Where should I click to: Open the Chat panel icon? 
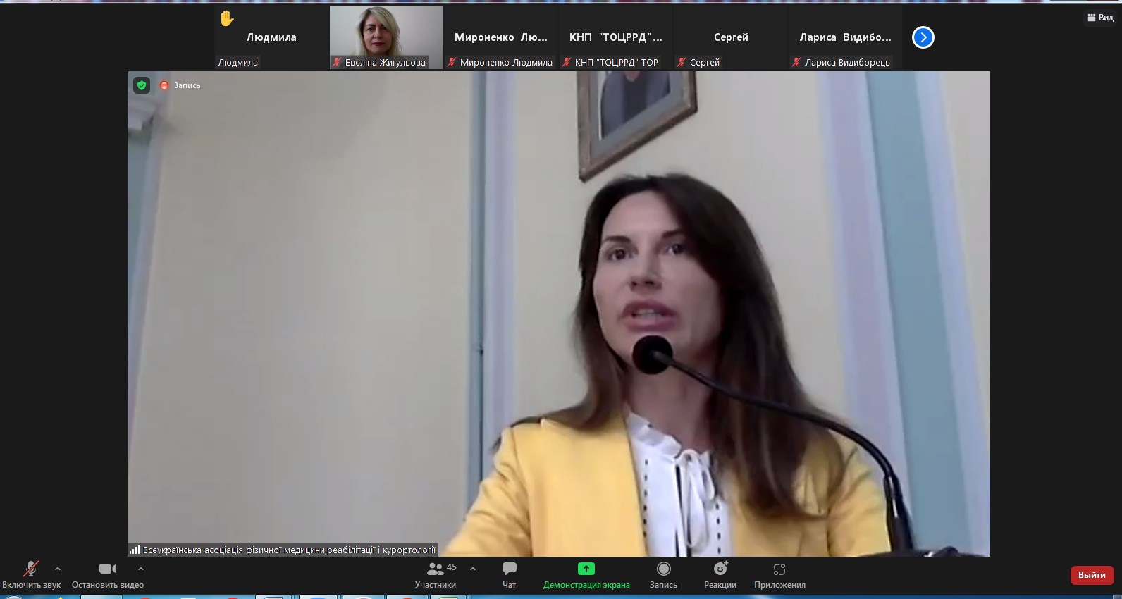coord(509,569)
